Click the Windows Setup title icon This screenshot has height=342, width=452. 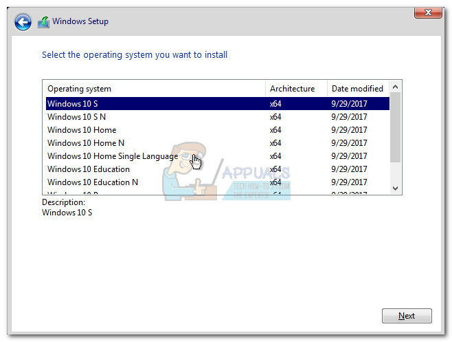tap(43, 22)
